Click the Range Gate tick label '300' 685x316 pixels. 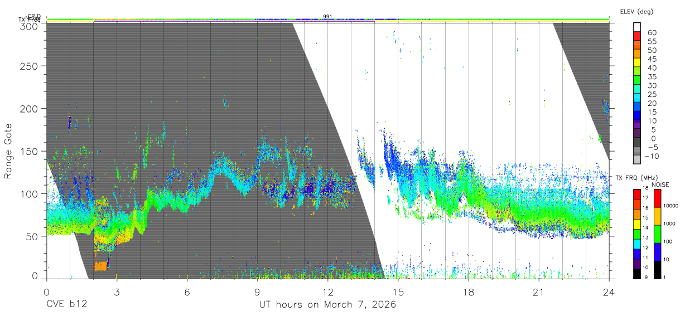(x=28, y=26)
